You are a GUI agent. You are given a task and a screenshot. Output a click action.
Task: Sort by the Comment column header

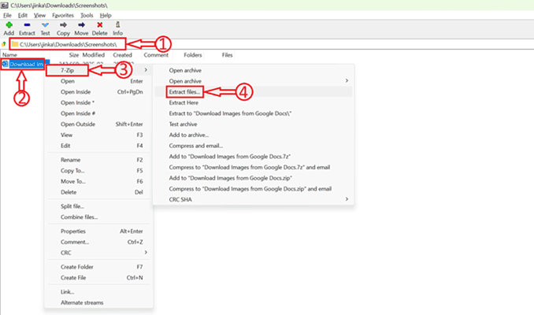pos(156,55)
